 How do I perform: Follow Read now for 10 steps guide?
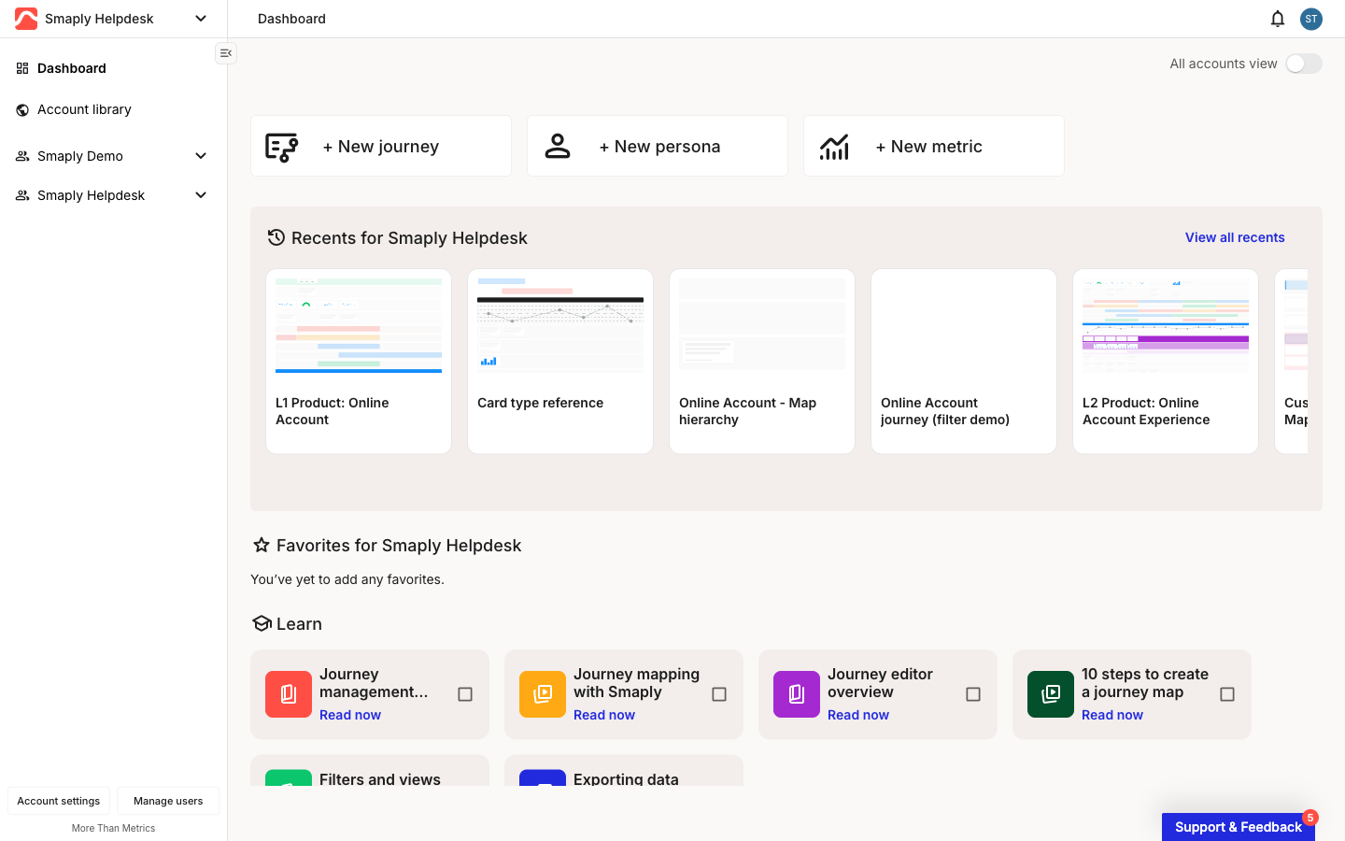click(1112, 715)
